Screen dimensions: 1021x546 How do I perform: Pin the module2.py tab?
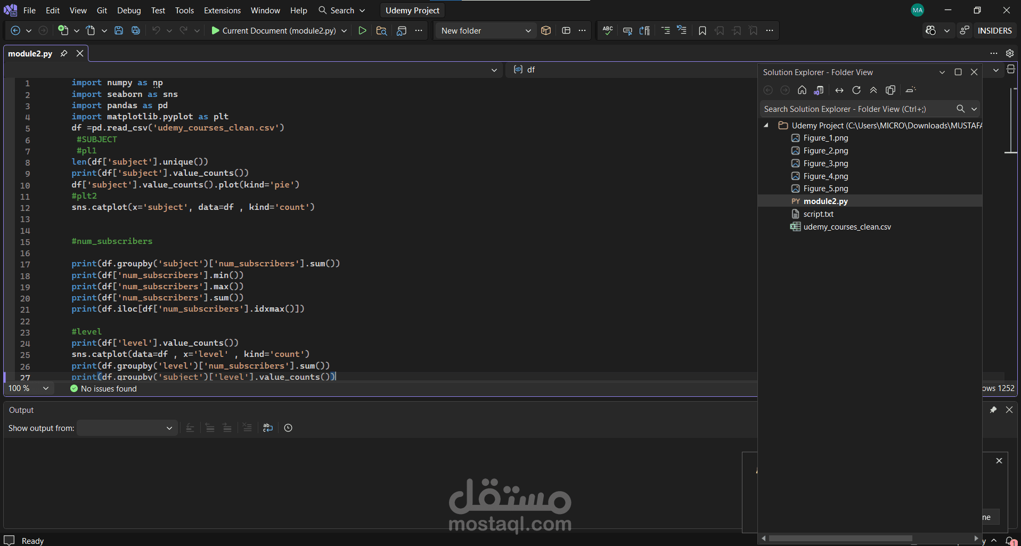[x=64, y=53]
